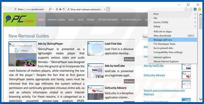Screen dimensions: 204x104
Task: Expand the Print submenu
Action: pos(172,14)
